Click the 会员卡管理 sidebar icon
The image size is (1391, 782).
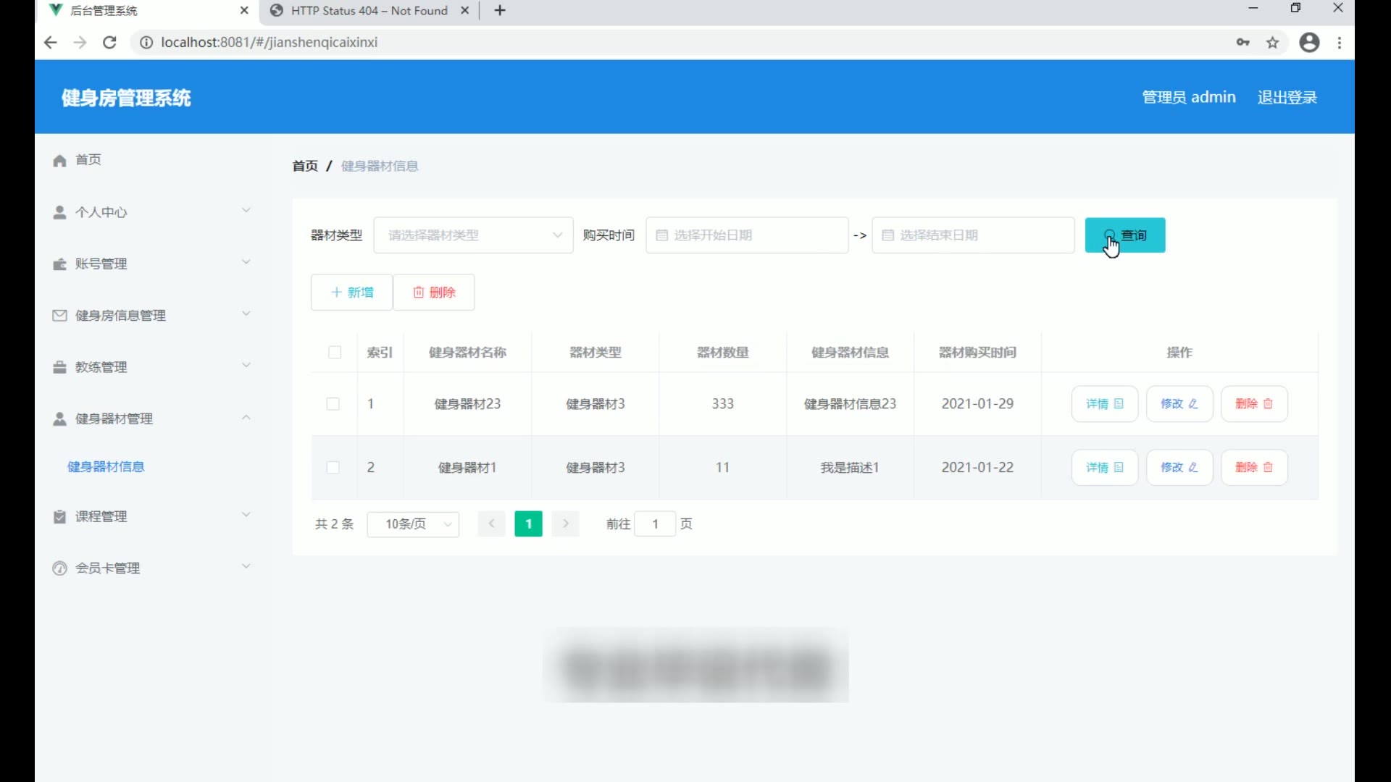click(x=59, y=568)
